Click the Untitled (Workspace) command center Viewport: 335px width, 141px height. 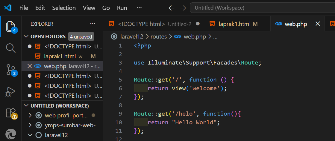[x=262, y=8]
